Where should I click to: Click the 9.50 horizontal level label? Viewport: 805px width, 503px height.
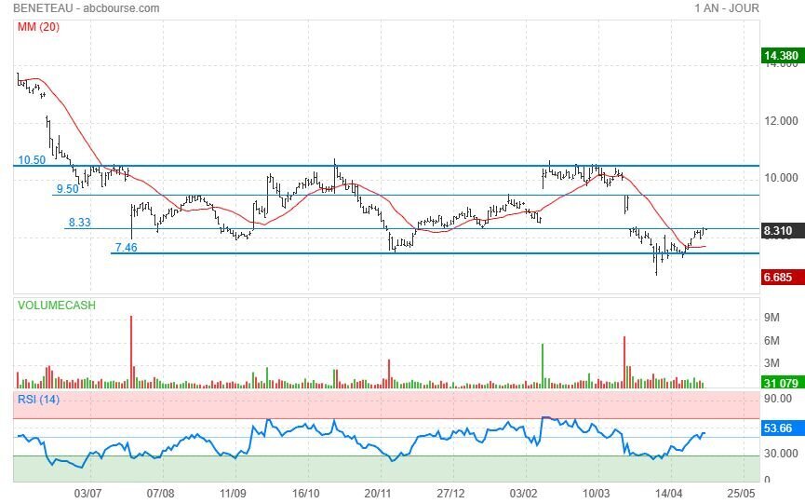pos(67,189)
